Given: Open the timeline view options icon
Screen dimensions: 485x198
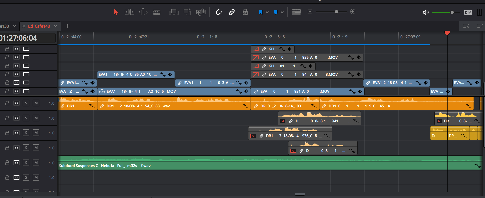Looking at the screenshot, I should [x=297, y=12].
